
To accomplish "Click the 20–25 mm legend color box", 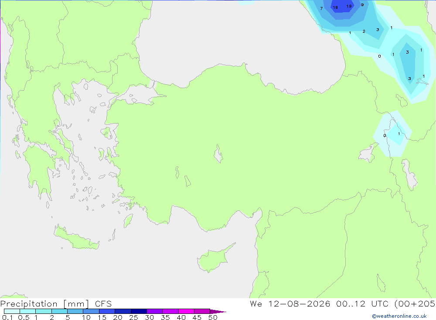I will [123, 311].
